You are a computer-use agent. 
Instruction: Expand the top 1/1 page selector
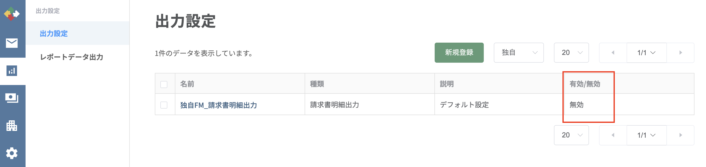pos(647,53)
